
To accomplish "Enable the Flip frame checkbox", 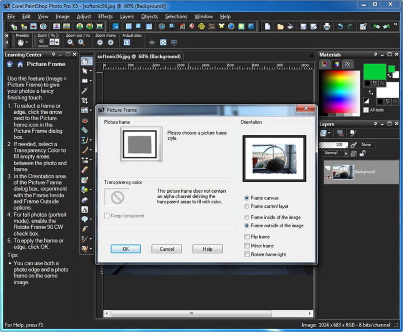I will [247, 237].
